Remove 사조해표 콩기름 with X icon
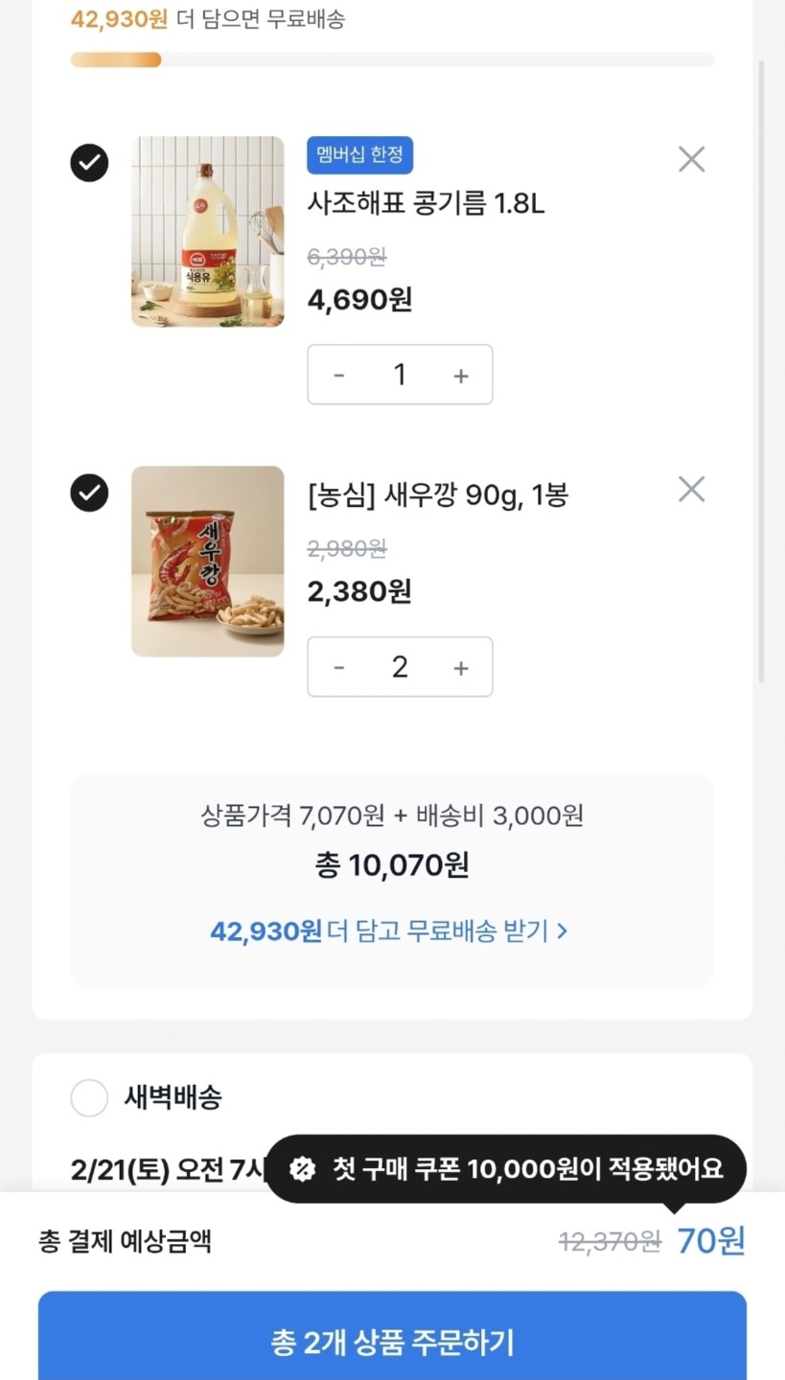Viewport: 785px width, 1380px height. [691, 159]
